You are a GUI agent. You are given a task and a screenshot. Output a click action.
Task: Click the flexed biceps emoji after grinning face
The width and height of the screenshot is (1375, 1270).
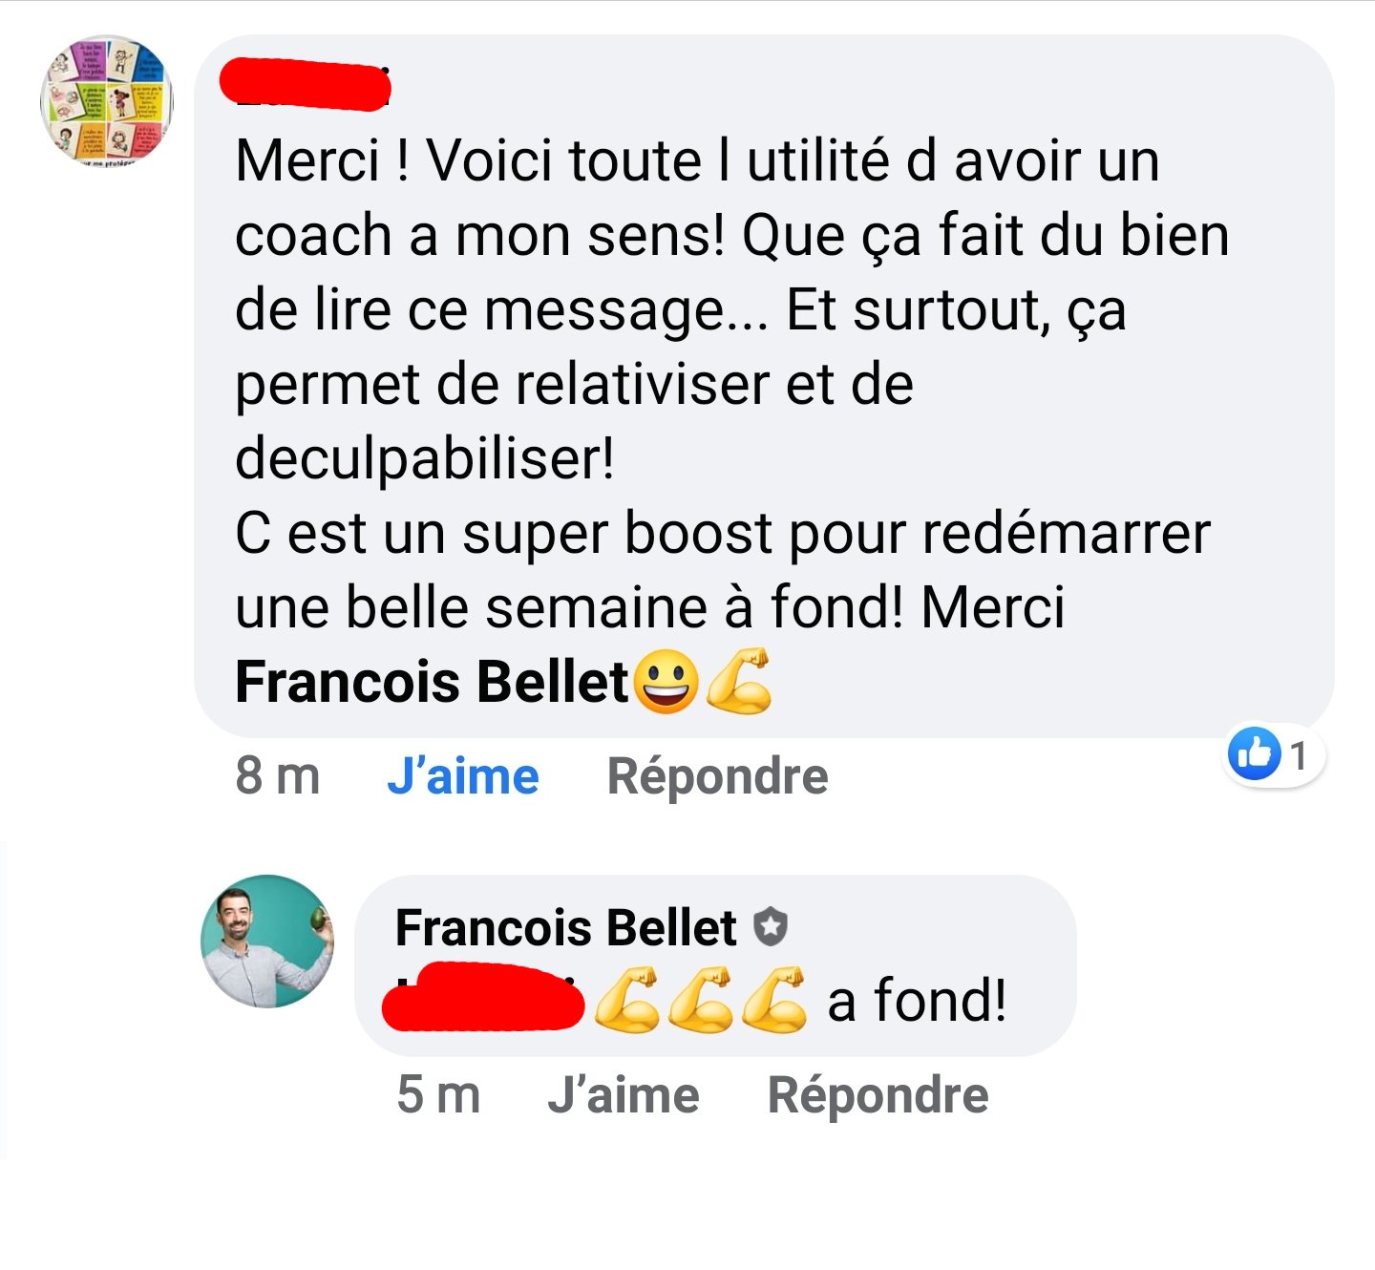(739, 681)
